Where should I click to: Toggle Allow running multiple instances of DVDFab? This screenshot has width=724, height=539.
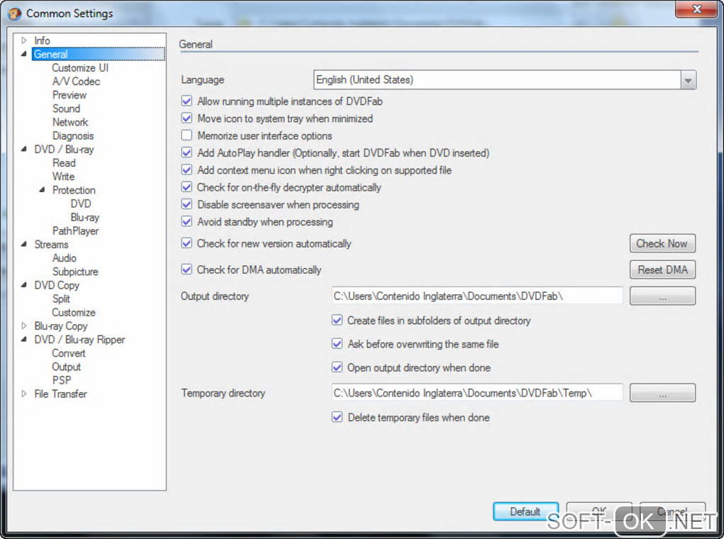187,101
